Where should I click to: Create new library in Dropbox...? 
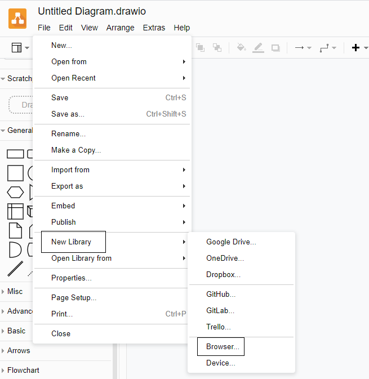coord(241,275)
